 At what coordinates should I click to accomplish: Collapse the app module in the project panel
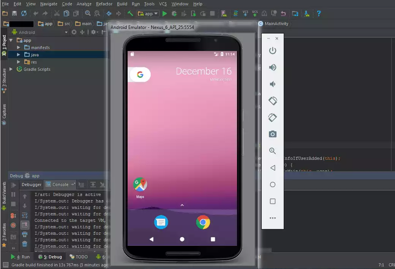coord(11,40)
